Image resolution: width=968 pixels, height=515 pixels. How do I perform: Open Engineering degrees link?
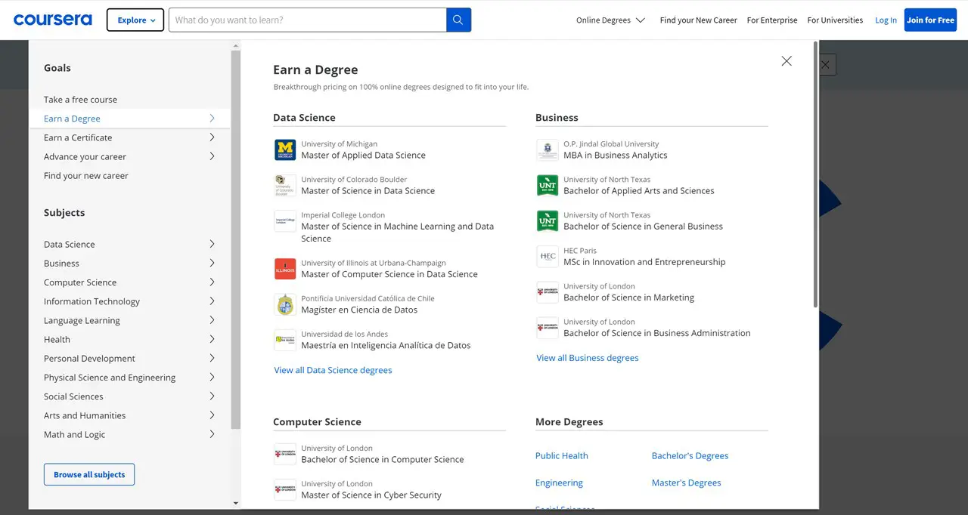click(x=559, y=483)
